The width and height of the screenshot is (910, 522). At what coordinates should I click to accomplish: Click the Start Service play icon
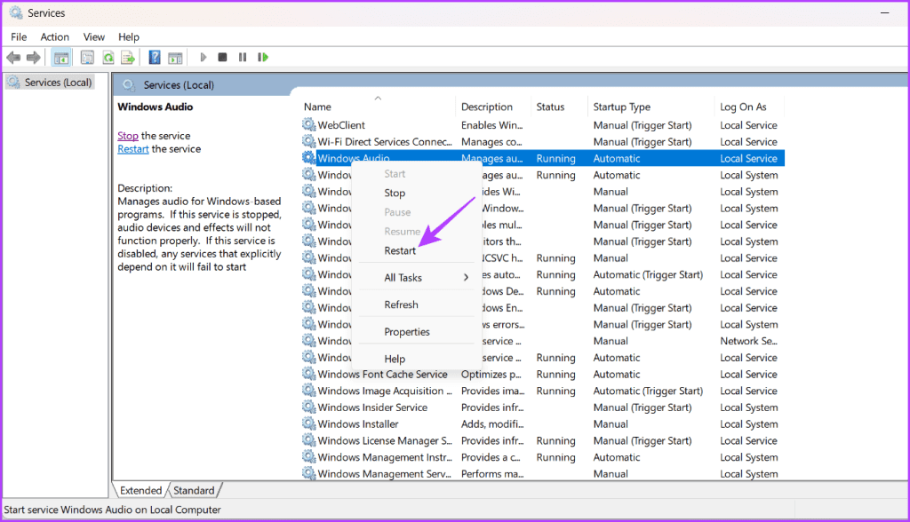click(204, 58)
